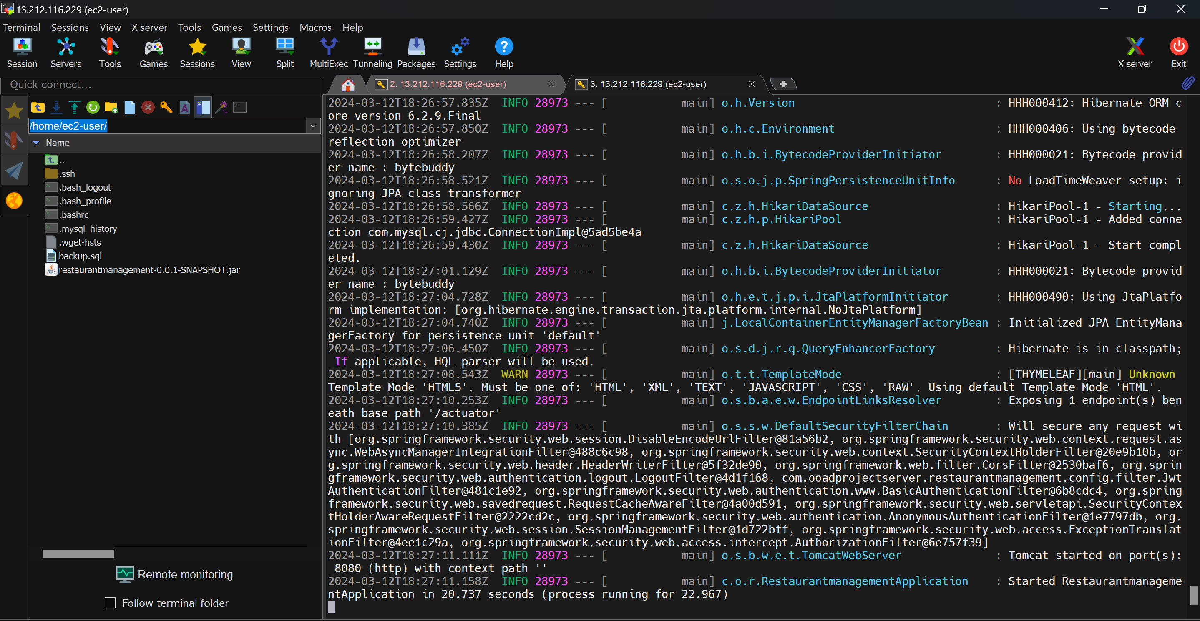The image size is (1200, 621).
Task: Open the Session toolbar button
Action: coord(22,53)
